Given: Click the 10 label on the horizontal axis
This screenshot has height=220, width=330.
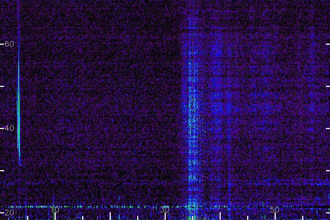Looking at the screenshot, I should pos(55,210).
